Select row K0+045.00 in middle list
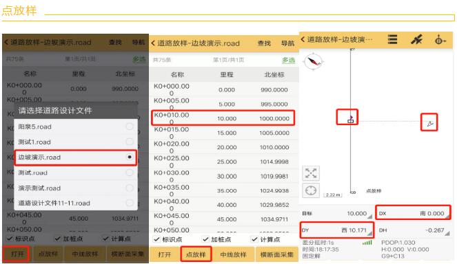Image resolution: width=457 pixels, height=264 pixels. (x=224, y=219)
